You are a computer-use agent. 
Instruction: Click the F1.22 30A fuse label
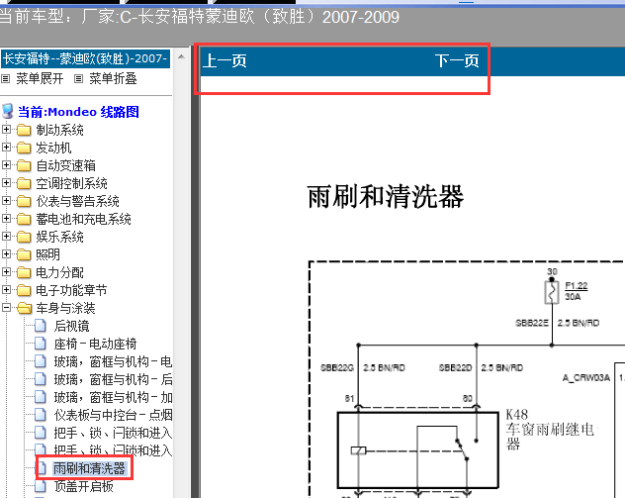tap(577, 291)
